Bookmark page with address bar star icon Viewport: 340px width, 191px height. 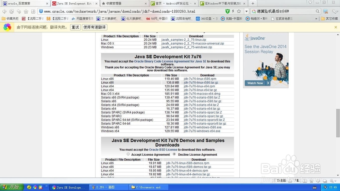(239, 11)
